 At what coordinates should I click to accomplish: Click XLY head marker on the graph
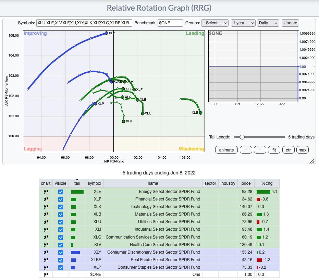(x=106, y=33)
